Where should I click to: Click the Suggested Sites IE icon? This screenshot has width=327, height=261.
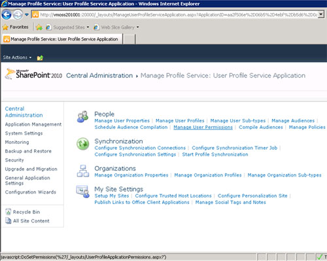pyautogui.click(x=48, y=27)
